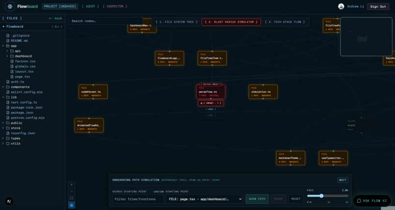Select the useTypewriter node
The image size is (395, 210).
[x=333, y=158]
